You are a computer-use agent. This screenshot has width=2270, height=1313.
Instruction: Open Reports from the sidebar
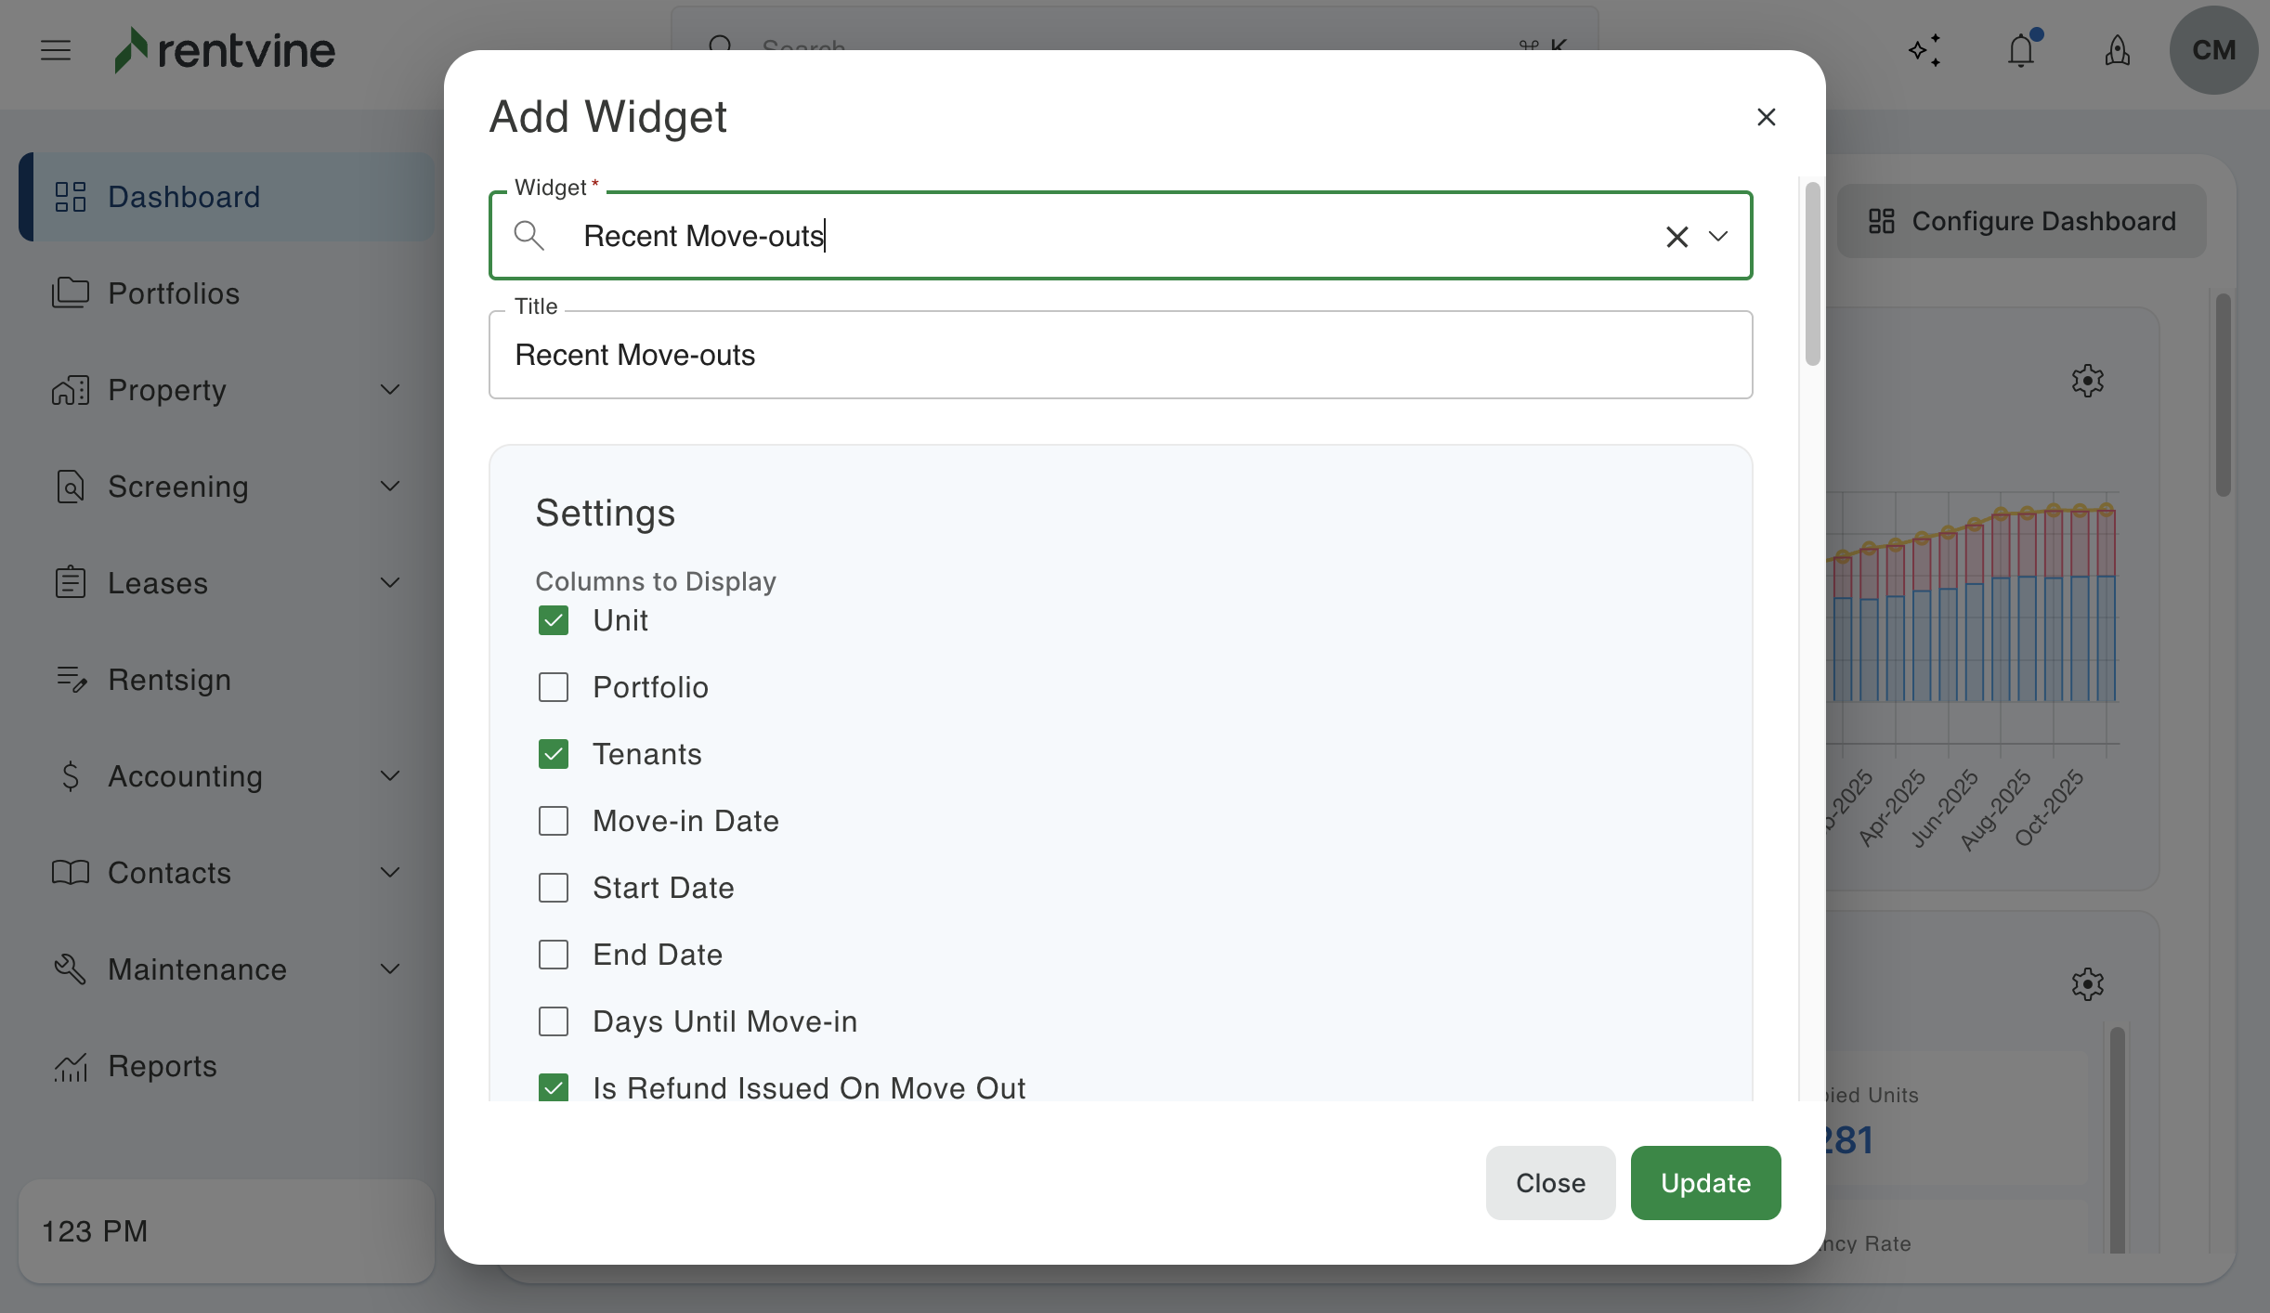click(x=163, y=1066)
